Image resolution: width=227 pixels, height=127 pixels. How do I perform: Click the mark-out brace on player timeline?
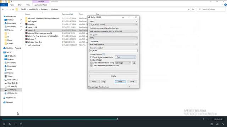click(208, 119)
